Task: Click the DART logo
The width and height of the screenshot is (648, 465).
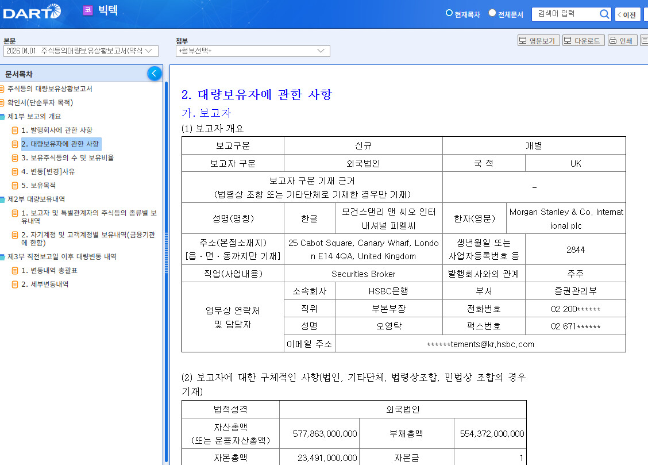Action: pyautogui.click(x=32, y=11)
